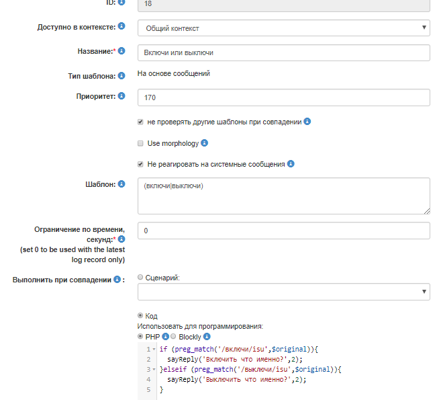
Task: Select the Blockly radio option
Action: [x=173, y=336]
